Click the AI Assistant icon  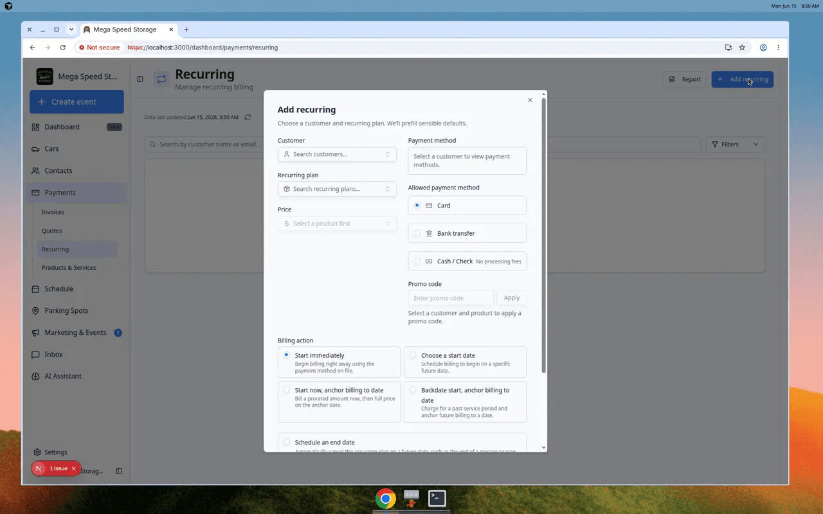coord(35,377)
